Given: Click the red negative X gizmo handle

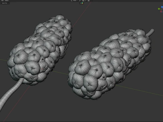Looking at the screenshot, I should pyautogui.click(x=161, y=12).
